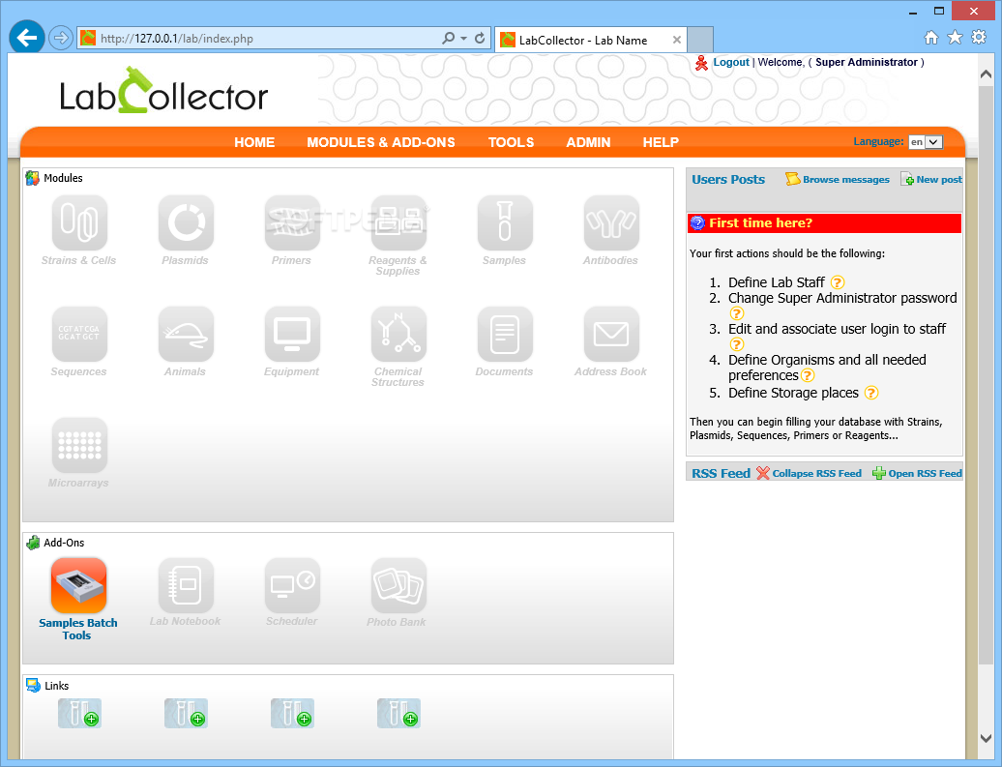1002x767 pixels.
Task: Click Open RSS Feed link
Action: (x=925, y=474)
